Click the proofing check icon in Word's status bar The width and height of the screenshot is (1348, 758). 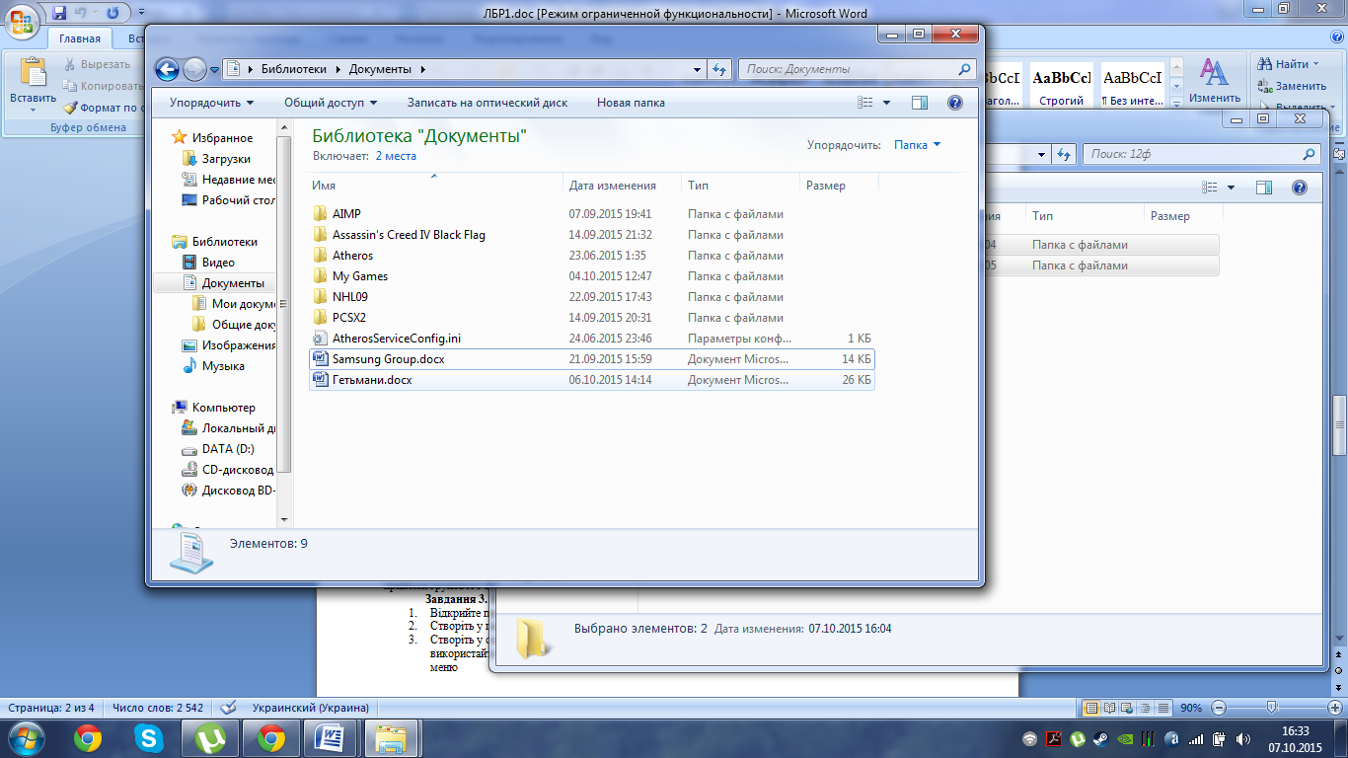[228, 708]
